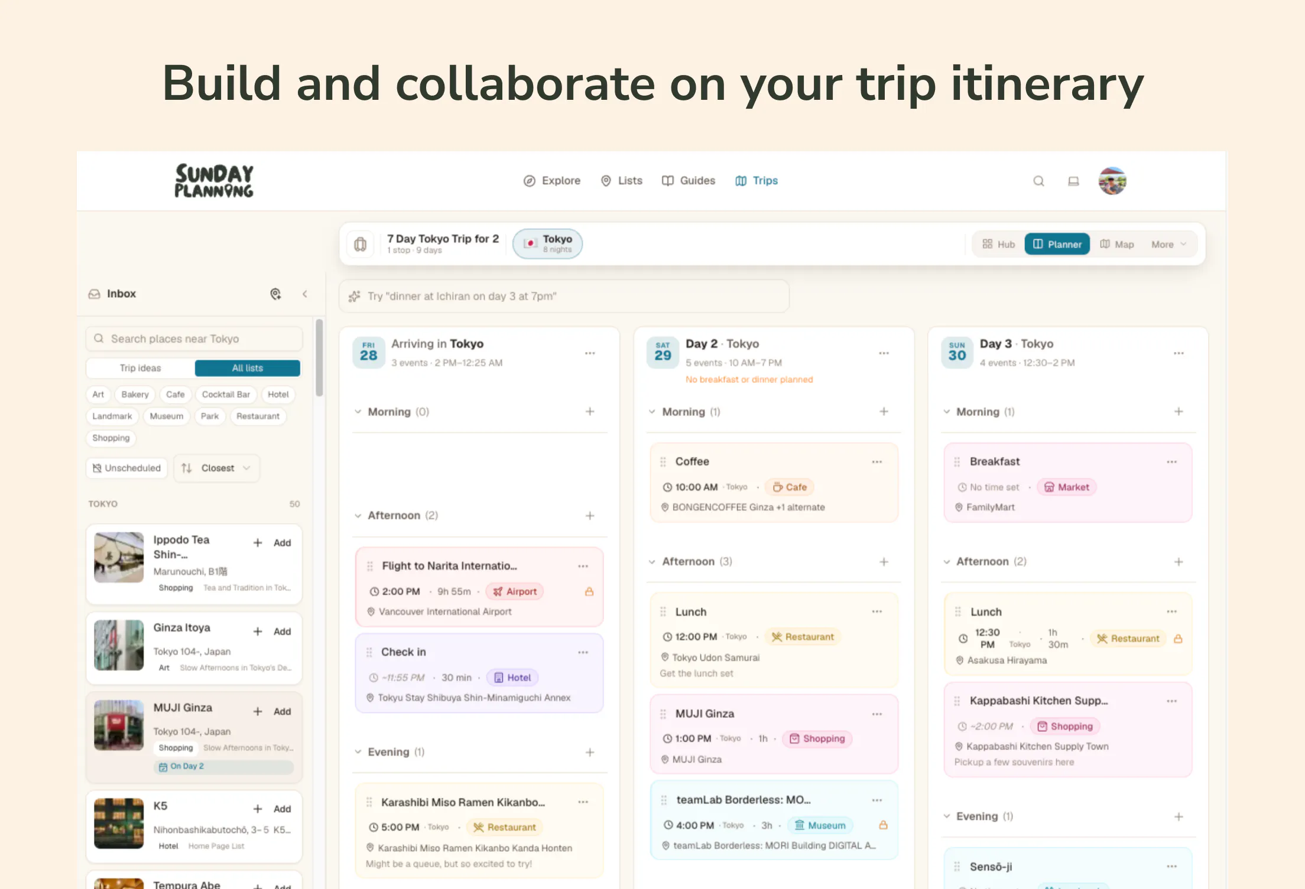Click the Inbox list scrollbar
The height and width of the screenshot is (889, 1305).
click(x=319, y=358)
